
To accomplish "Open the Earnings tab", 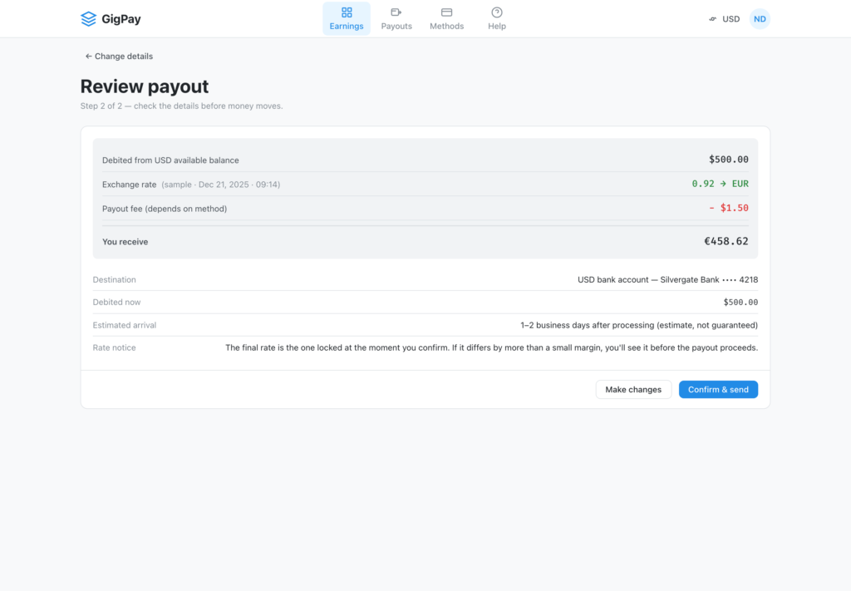I will tap(347, 19).
